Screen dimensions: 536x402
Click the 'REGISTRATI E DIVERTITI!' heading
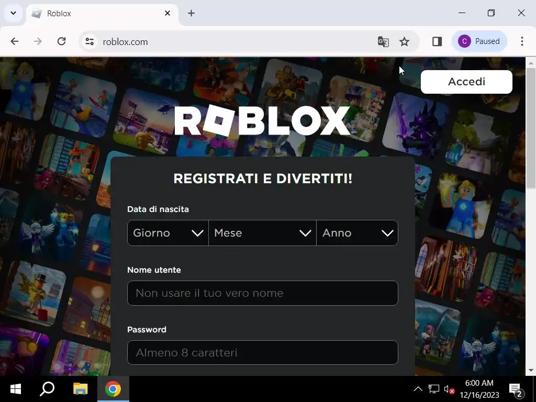tap(263, 178)
